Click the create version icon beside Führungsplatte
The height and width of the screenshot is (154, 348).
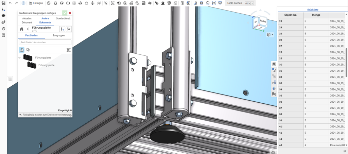click(62, 29)
